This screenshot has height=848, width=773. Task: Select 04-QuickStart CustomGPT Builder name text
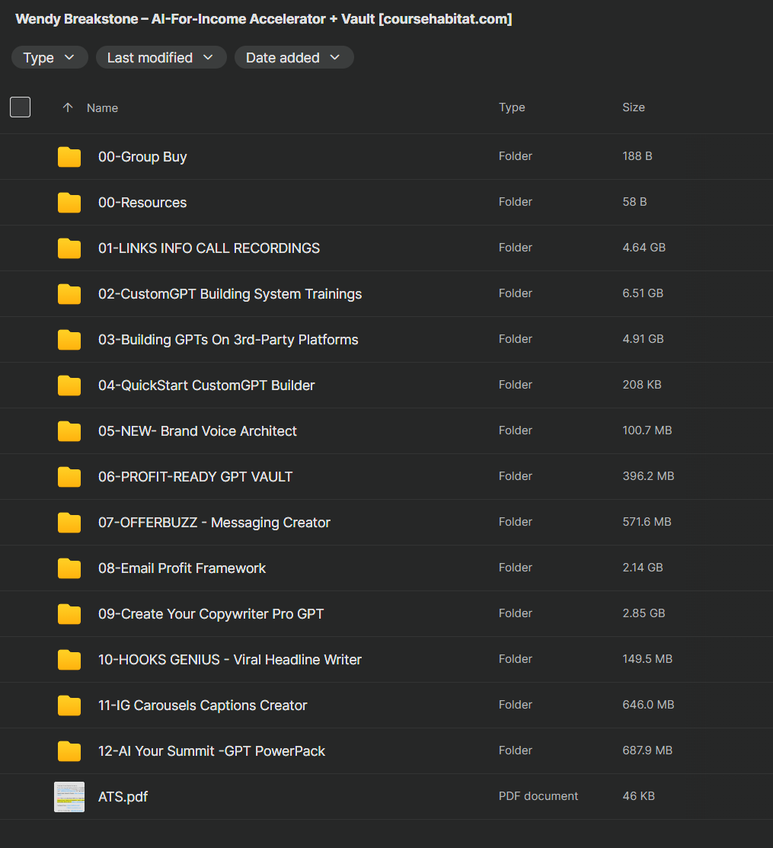pos(206,385)
